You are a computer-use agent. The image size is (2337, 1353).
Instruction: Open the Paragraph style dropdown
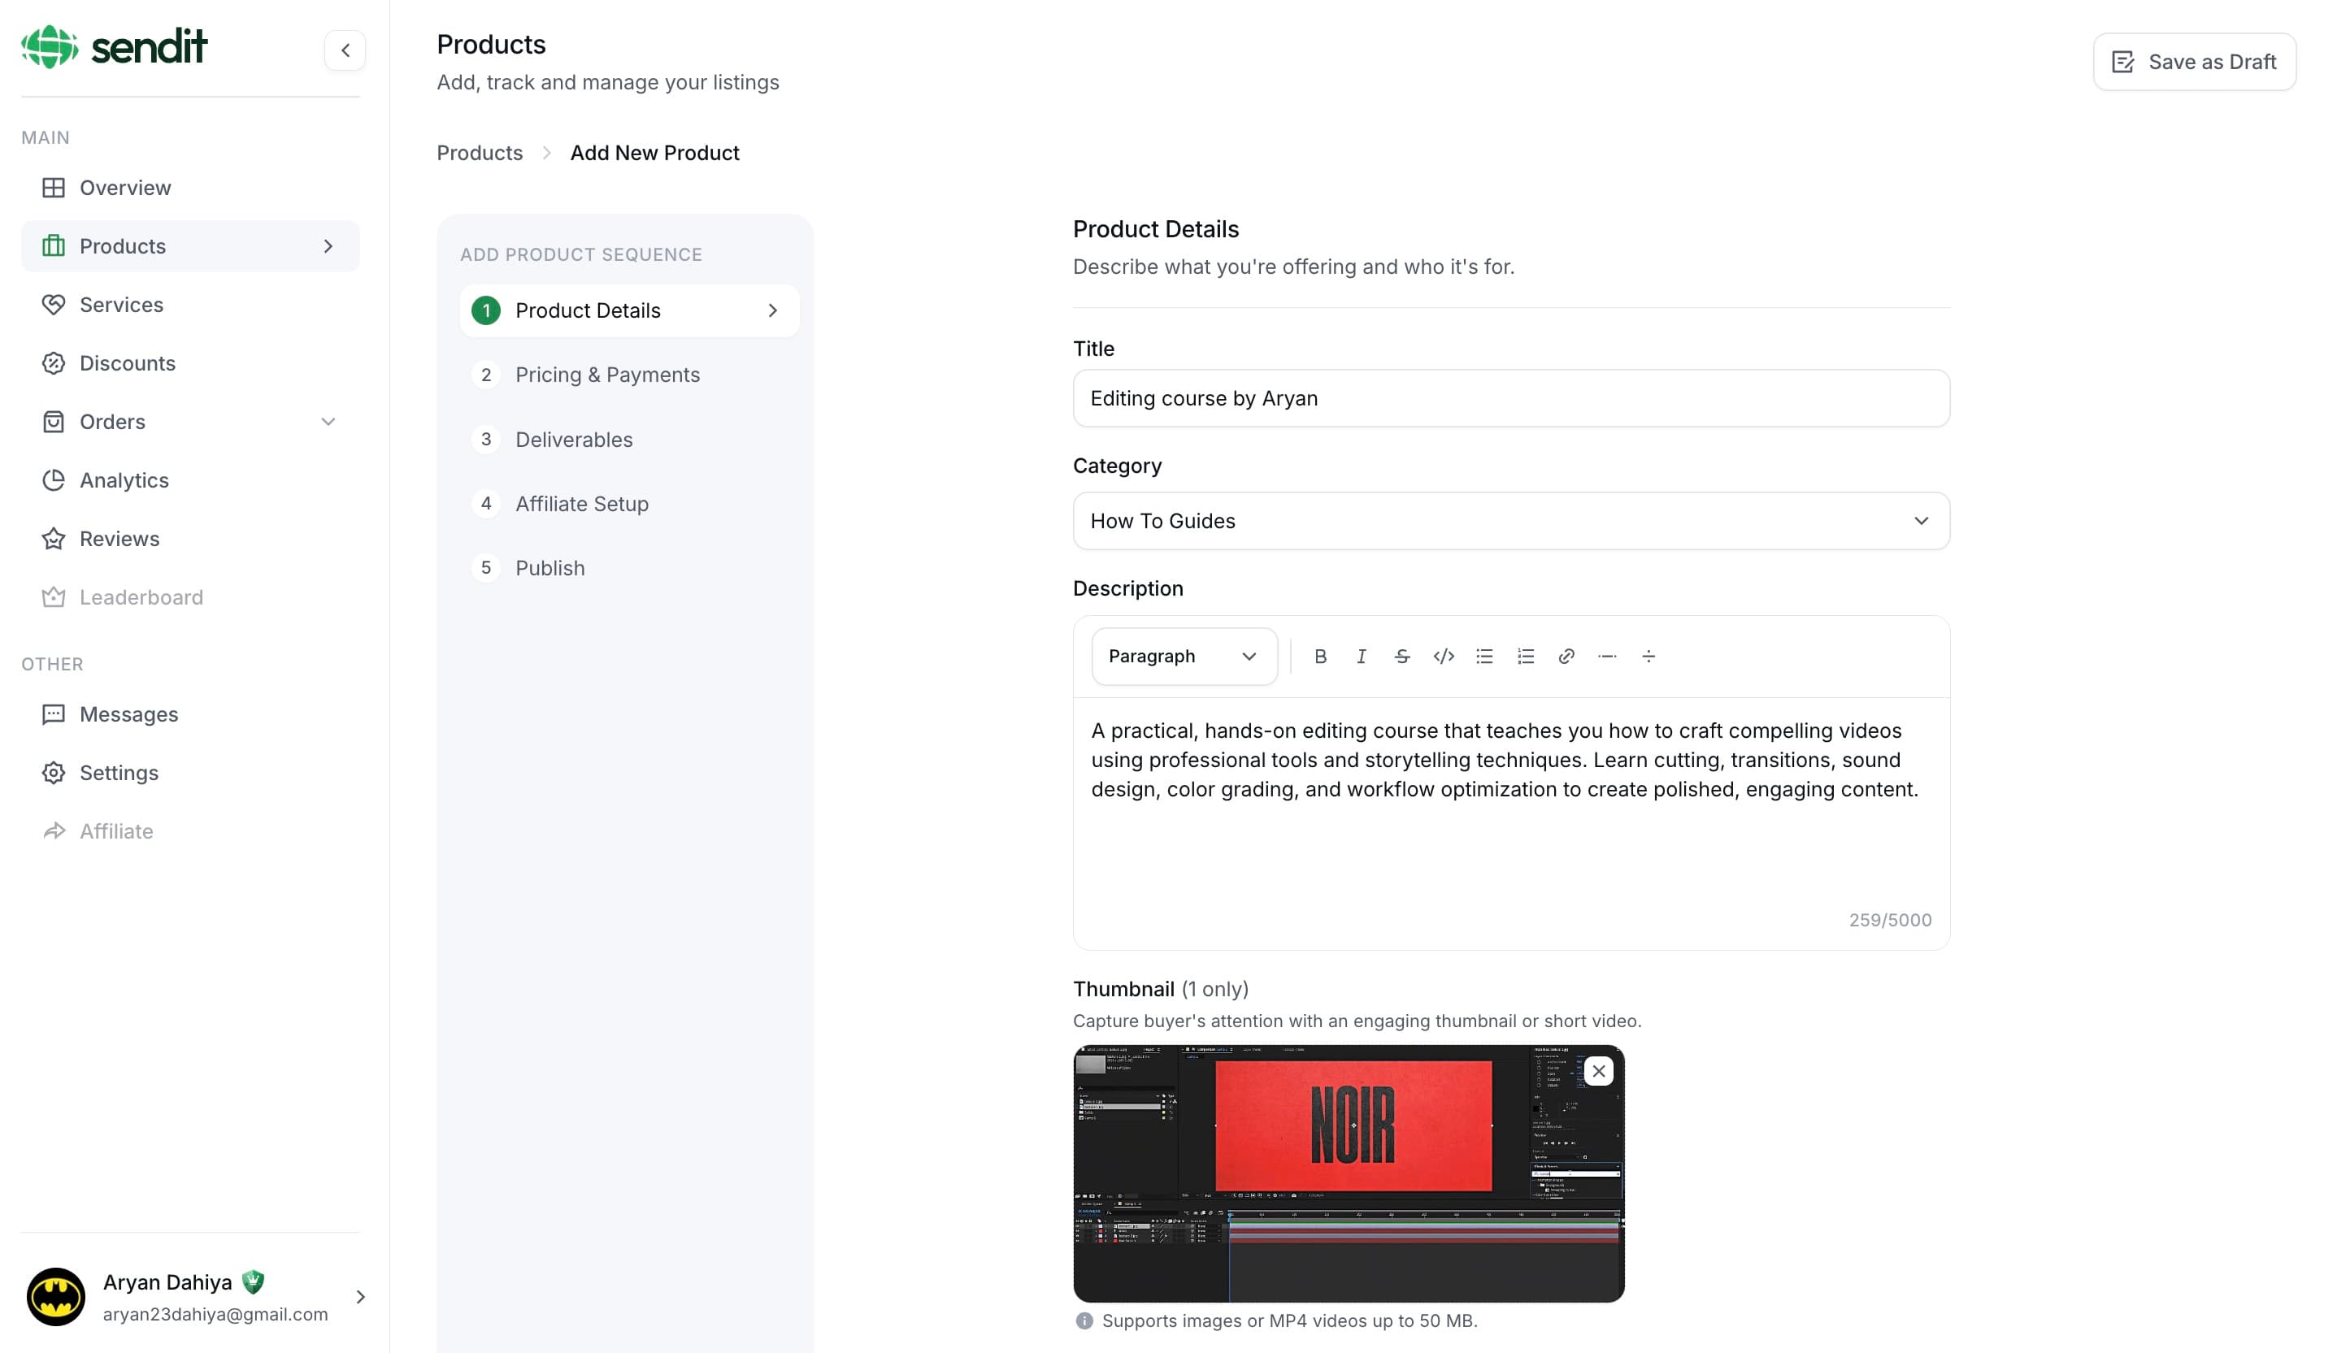point(1184,657)
